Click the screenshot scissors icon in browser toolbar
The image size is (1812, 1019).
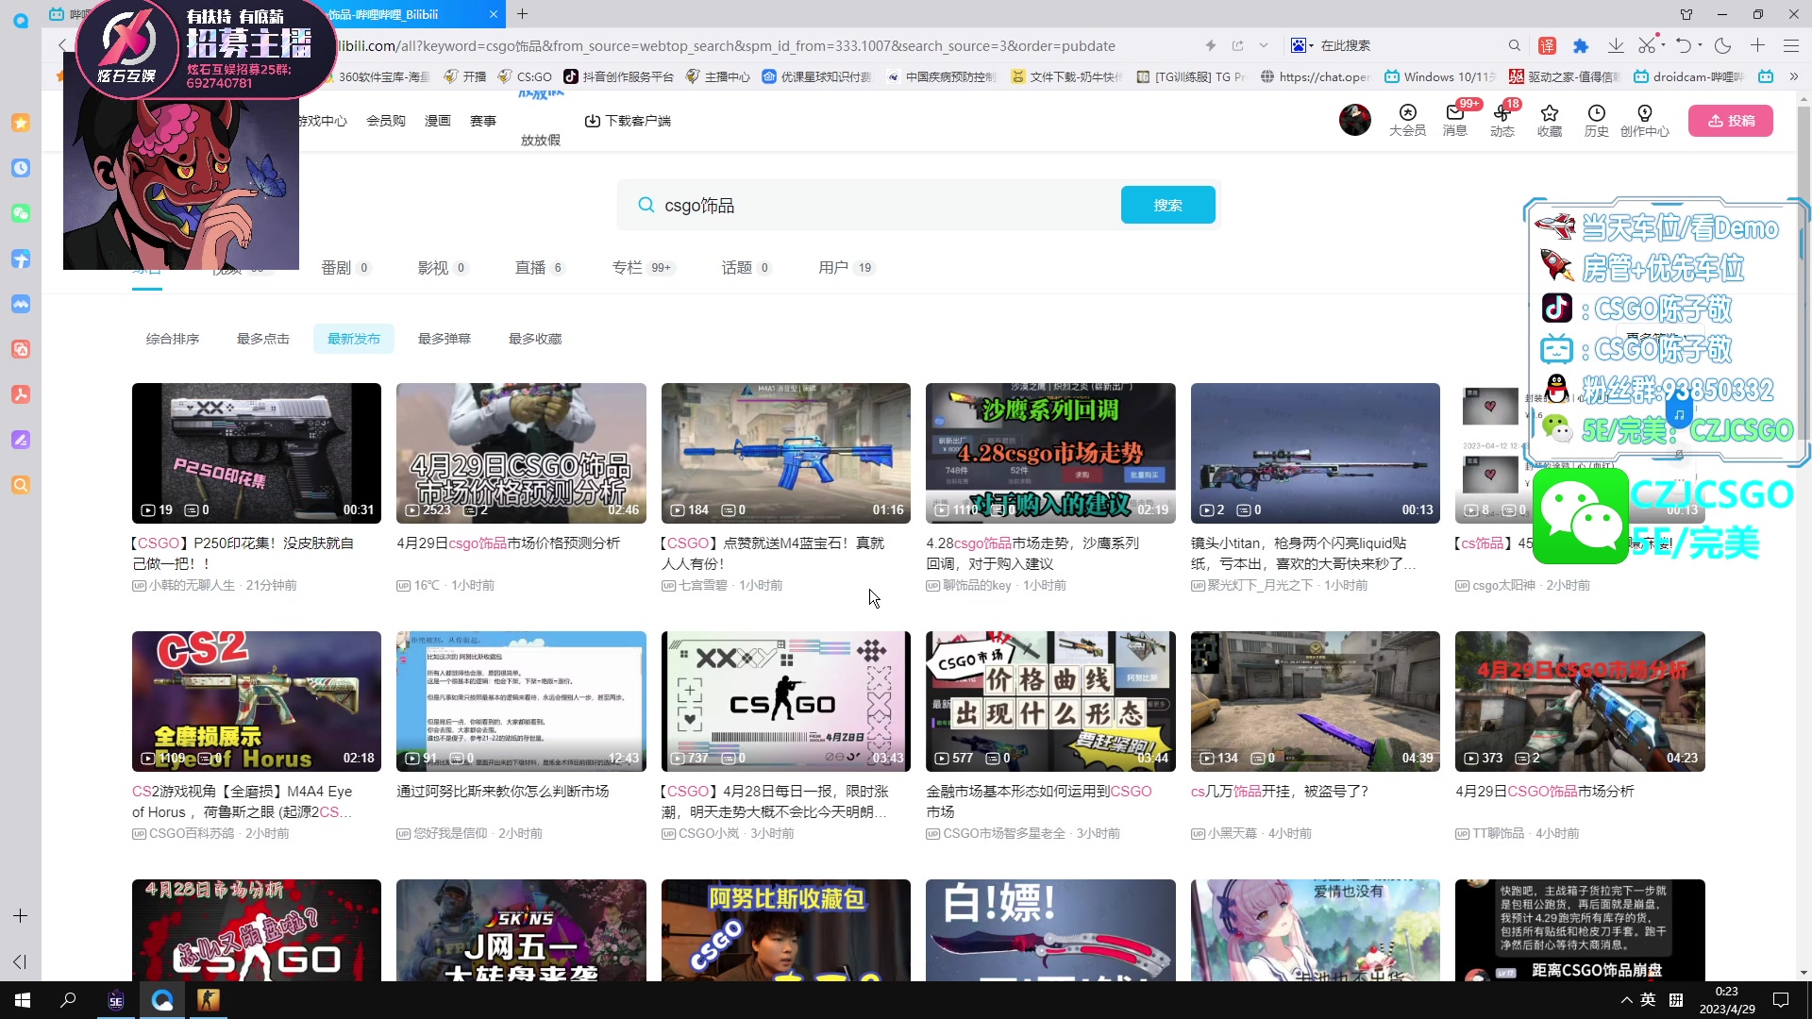click(x=1649, y=45)
